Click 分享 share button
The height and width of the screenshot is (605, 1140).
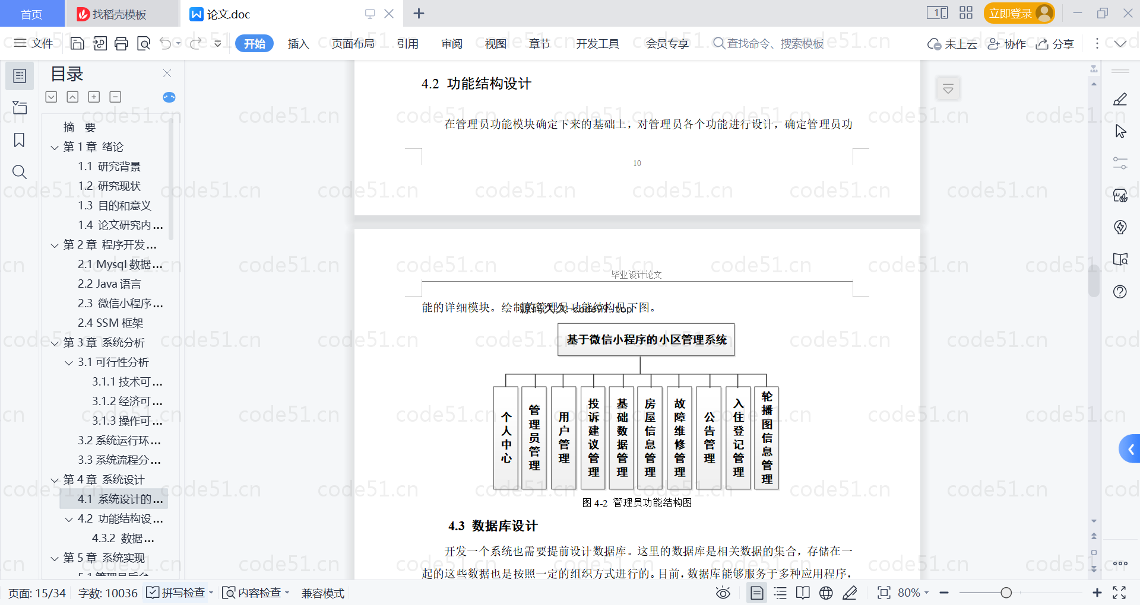1055,44
